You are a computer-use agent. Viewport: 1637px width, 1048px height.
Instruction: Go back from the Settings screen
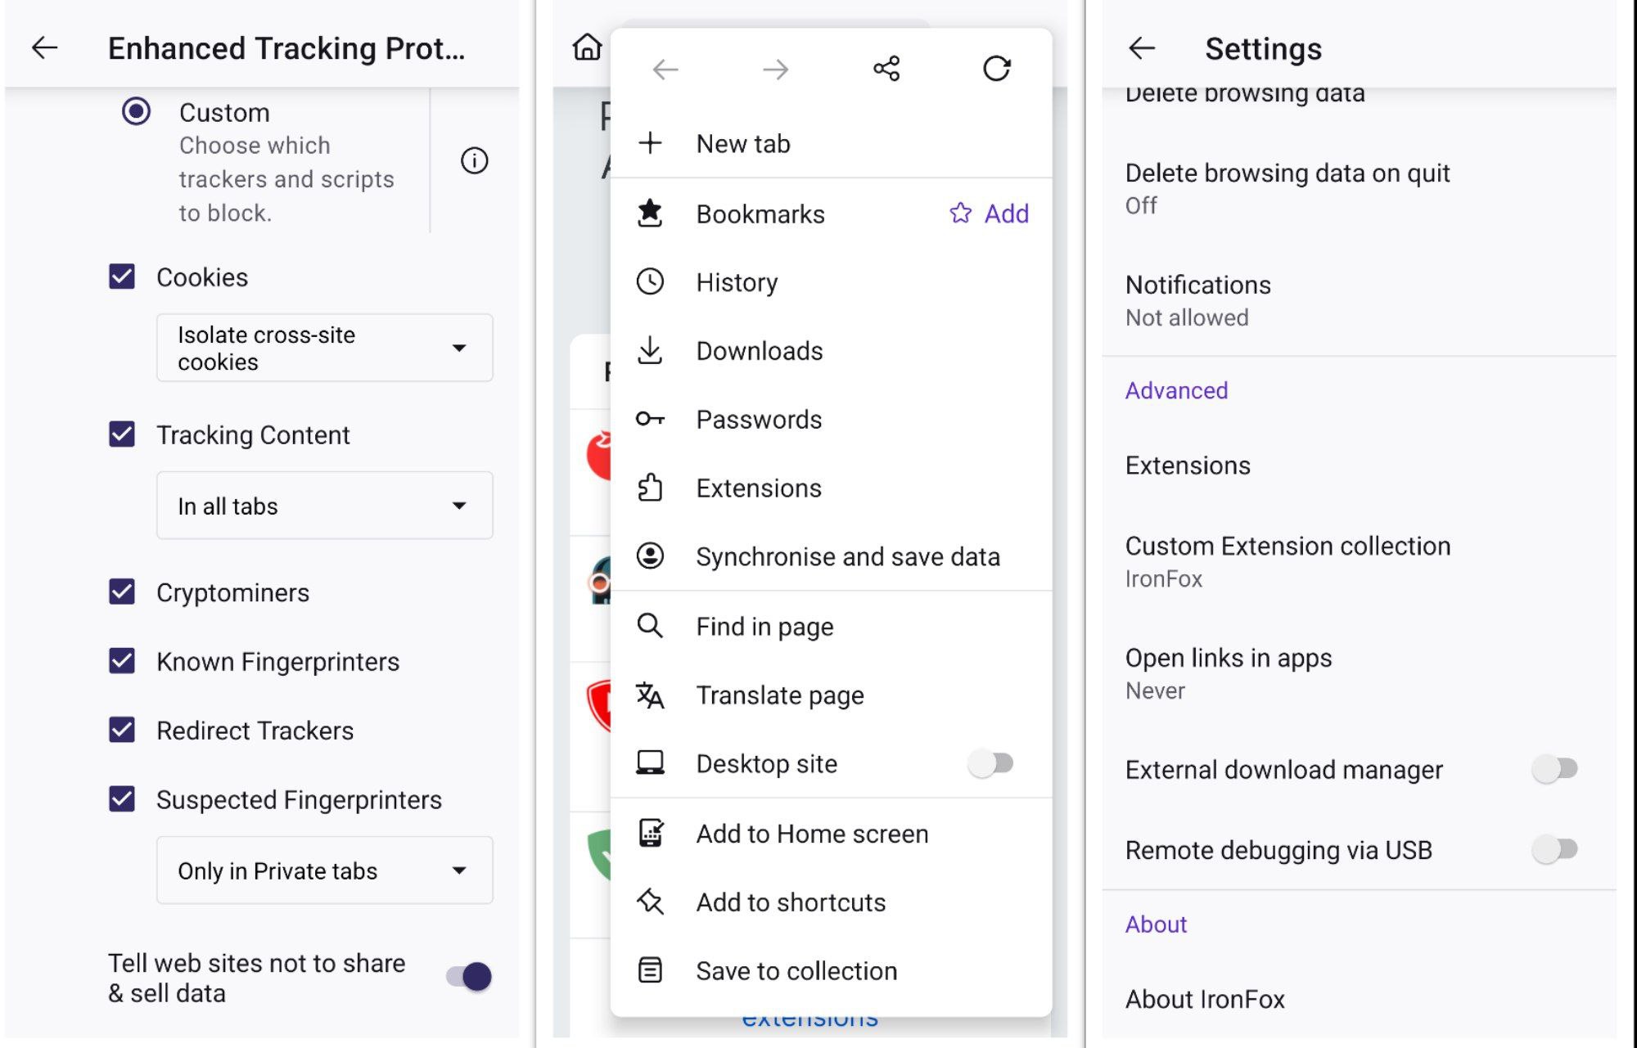coord(1142,48)
